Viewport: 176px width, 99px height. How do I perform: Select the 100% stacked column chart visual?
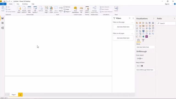(153, 23)
